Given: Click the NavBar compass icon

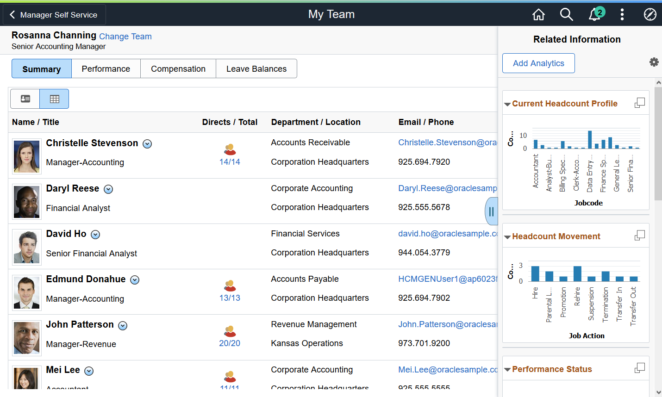Looking at the screenshot, I should tap(650, 15).
